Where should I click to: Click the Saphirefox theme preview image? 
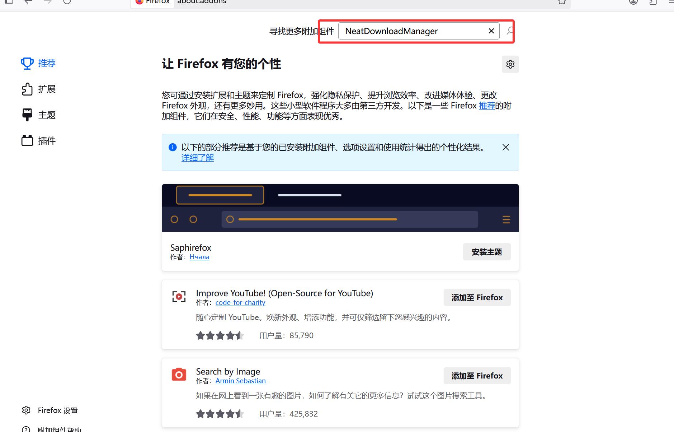click(340, 208)
